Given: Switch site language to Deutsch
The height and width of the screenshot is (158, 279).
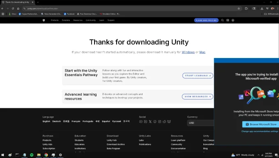Looking at the screenshot, I should click(57, 121).
